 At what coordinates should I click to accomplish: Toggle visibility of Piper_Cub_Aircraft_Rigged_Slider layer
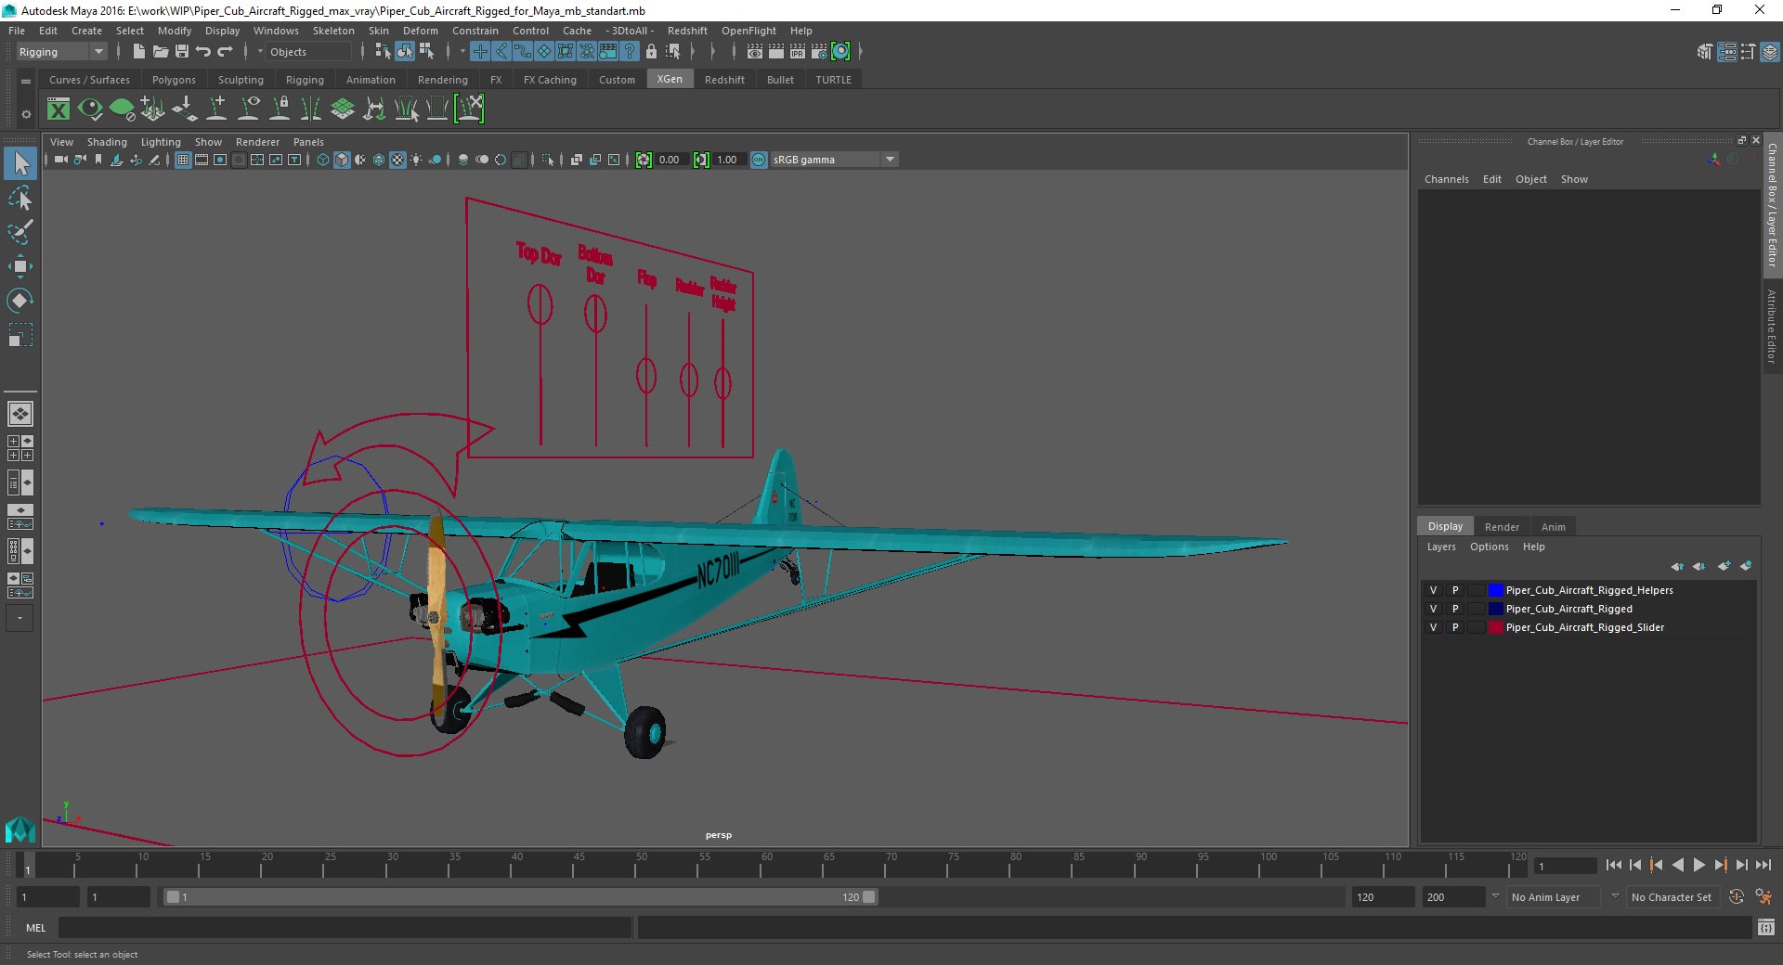coord(1433,627)
